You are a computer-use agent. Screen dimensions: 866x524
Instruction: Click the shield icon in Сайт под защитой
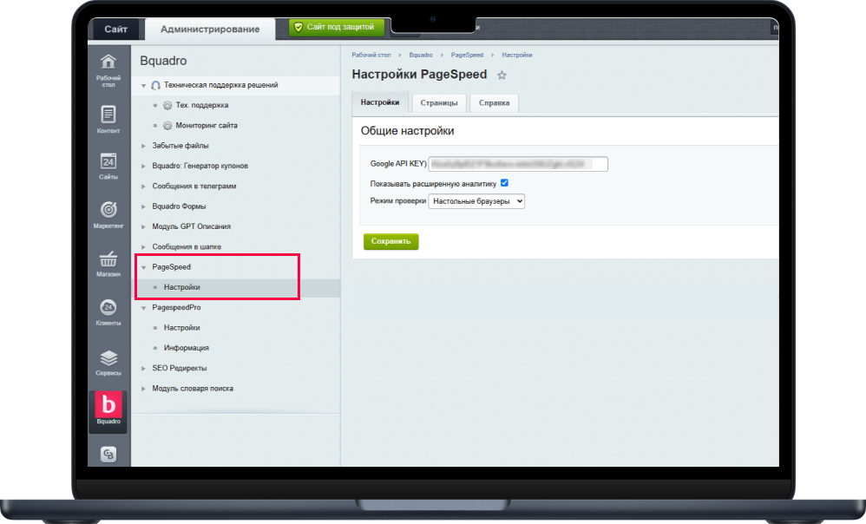tap(299, 27)
